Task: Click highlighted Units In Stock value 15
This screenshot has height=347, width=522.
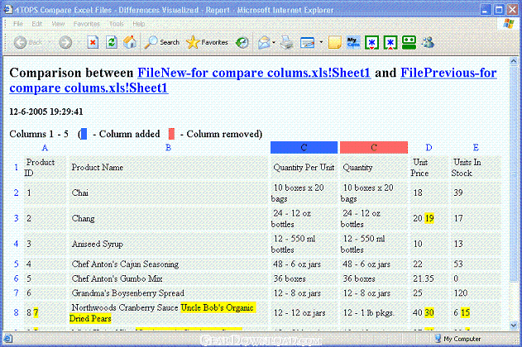Action: click(x=466, y=312)
